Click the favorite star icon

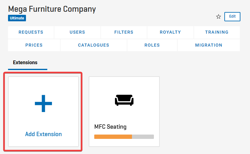point(218,17)
